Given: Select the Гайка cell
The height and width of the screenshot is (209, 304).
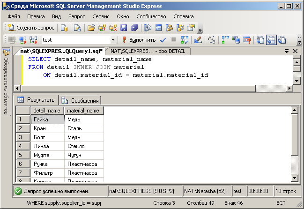Looking at the screenshot, I should pos(47,119).
